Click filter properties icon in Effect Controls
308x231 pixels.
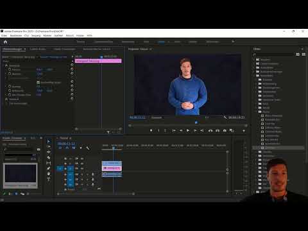108,132
